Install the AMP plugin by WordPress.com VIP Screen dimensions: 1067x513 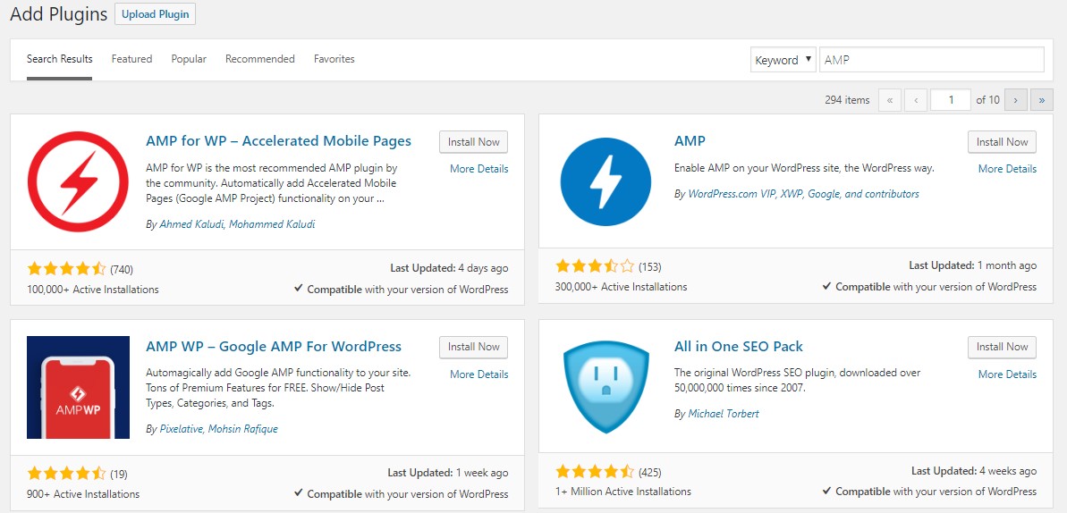click(x=1003, y=141)
